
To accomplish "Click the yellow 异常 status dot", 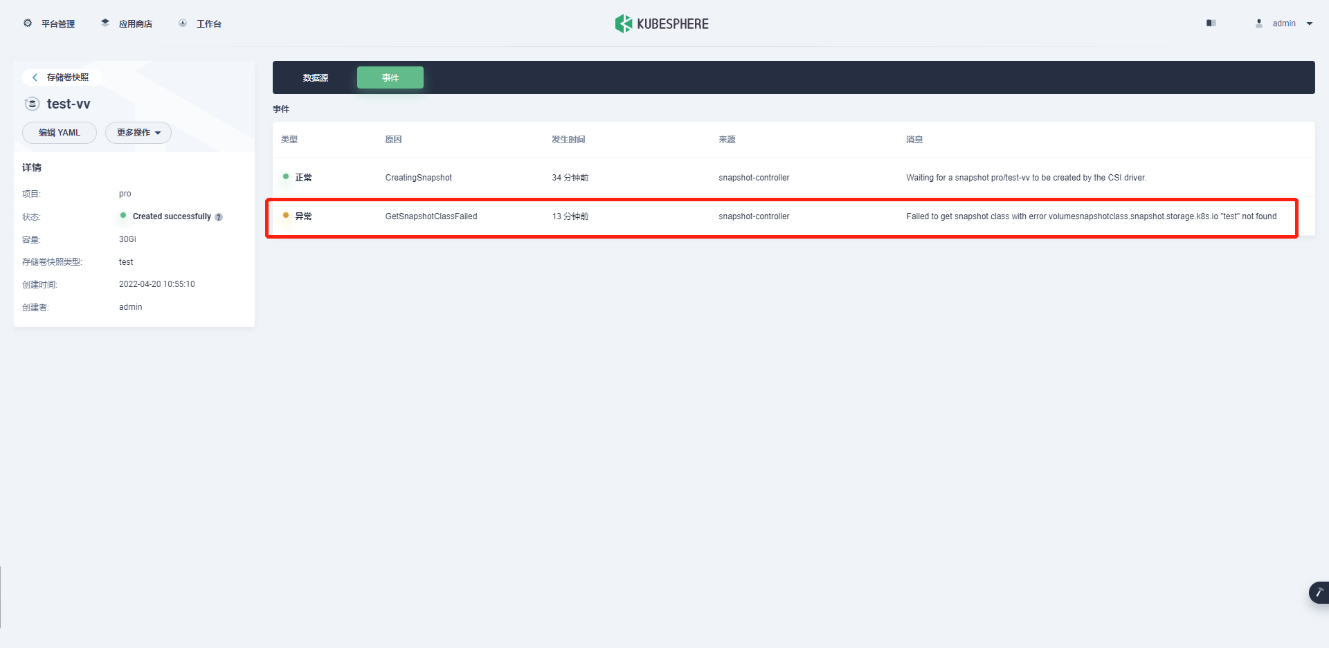I will (x=286, y=216).
